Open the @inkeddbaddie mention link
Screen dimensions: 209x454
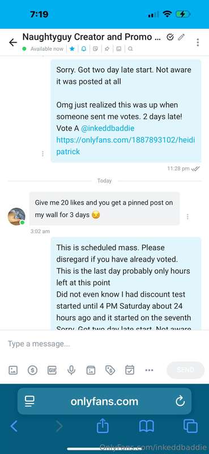point(108,128)
